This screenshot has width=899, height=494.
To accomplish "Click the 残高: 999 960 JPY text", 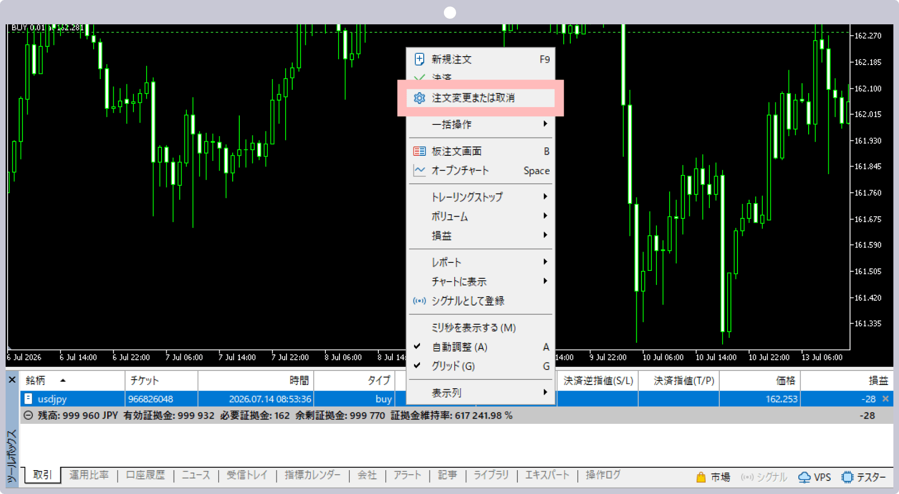I will (x=78, y=415).
